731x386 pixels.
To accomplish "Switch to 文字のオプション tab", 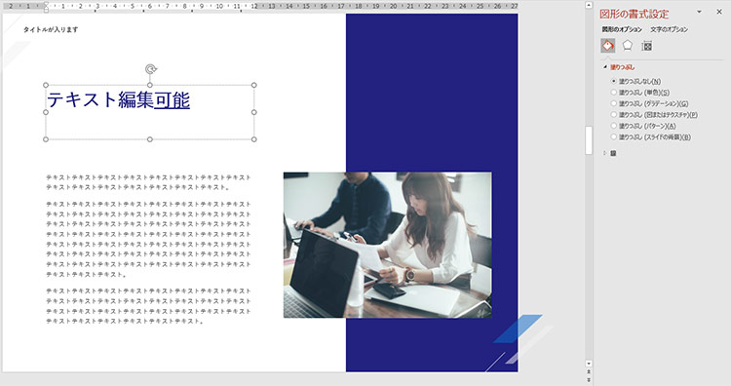I will coord(669,29).
